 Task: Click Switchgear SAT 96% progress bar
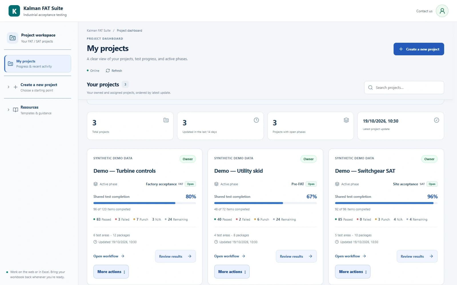[386, 203]
